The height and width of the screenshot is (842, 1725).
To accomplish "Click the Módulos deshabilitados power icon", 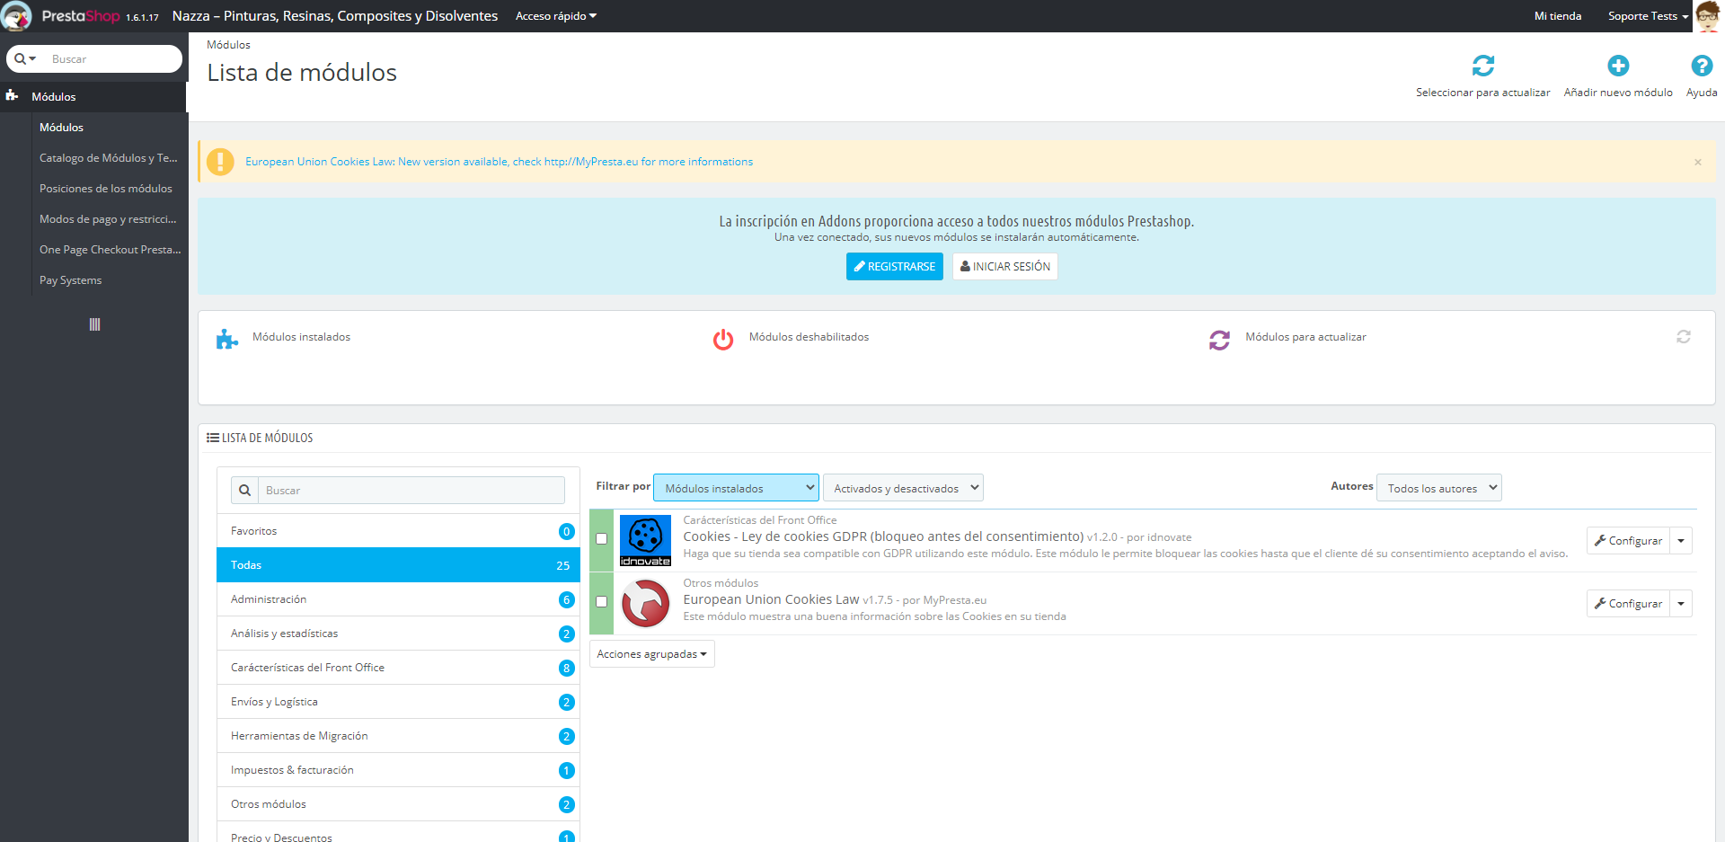I will point(723,340).
